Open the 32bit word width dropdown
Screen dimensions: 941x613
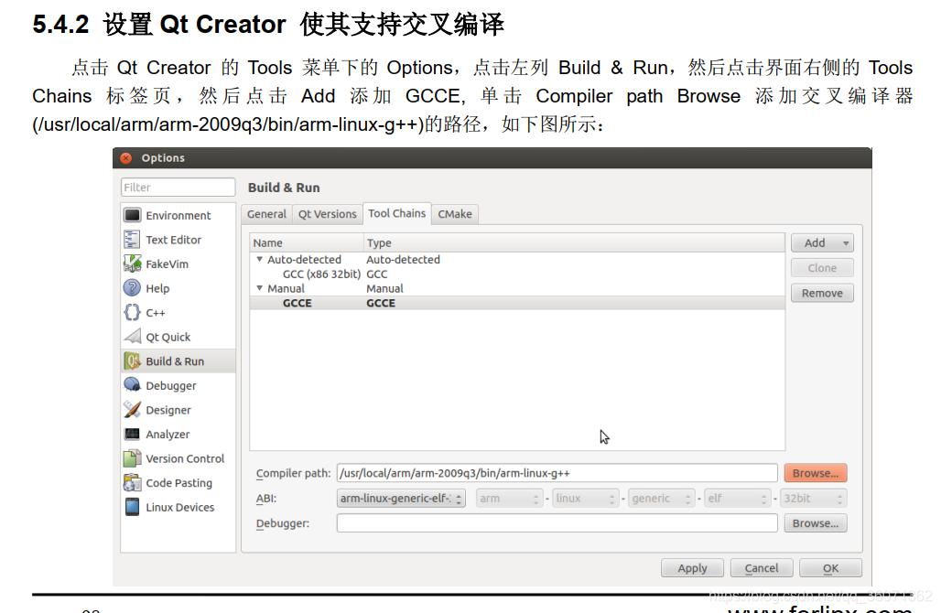pyautogui.click(x=813, y=499)
